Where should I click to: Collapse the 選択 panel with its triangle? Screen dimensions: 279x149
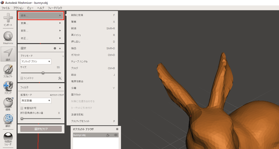pyautogui.click(x=60, y=48)
